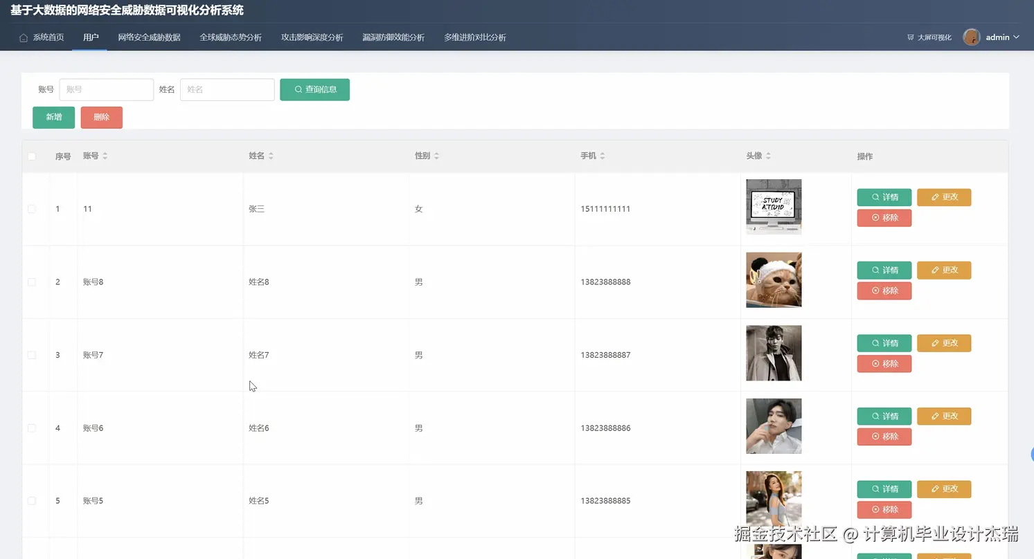Image resolution: width=1034 pixels, height=559 pixels.
Task: Click the red 删除 button
Action: coord(102,118)
